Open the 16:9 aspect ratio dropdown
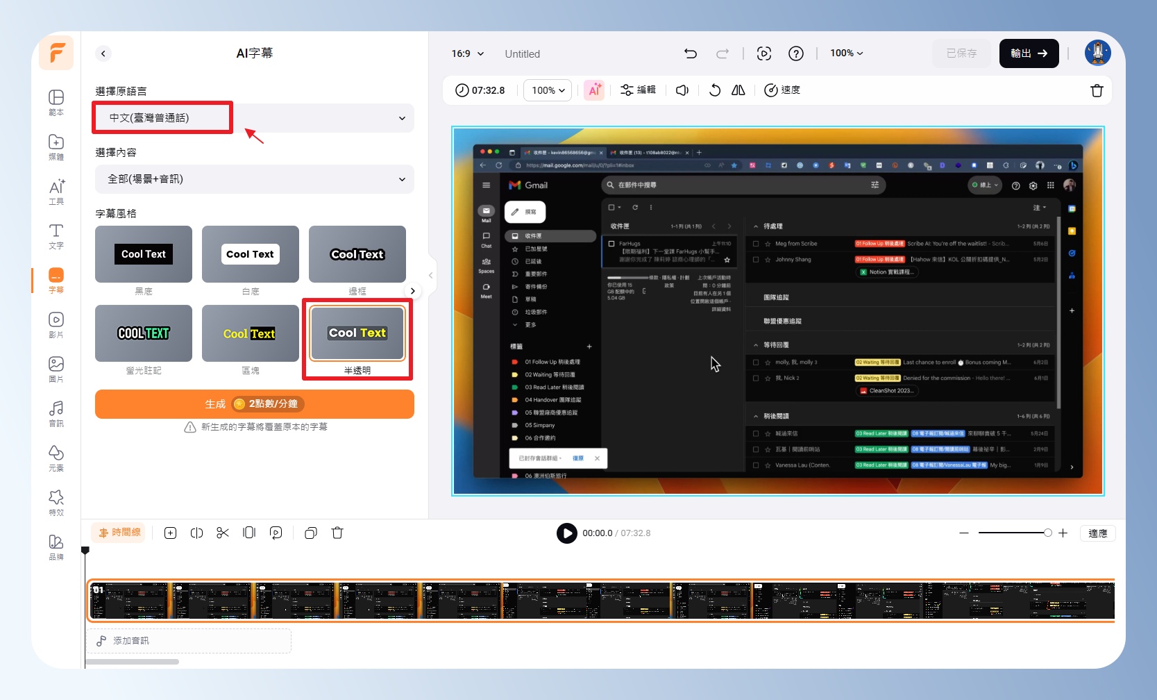Image resolution: width=1157 pixels, height=700 pixels. [x=468, y=53]
